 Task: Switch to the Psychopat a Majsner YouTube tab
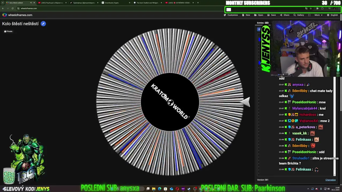point(52,3)
